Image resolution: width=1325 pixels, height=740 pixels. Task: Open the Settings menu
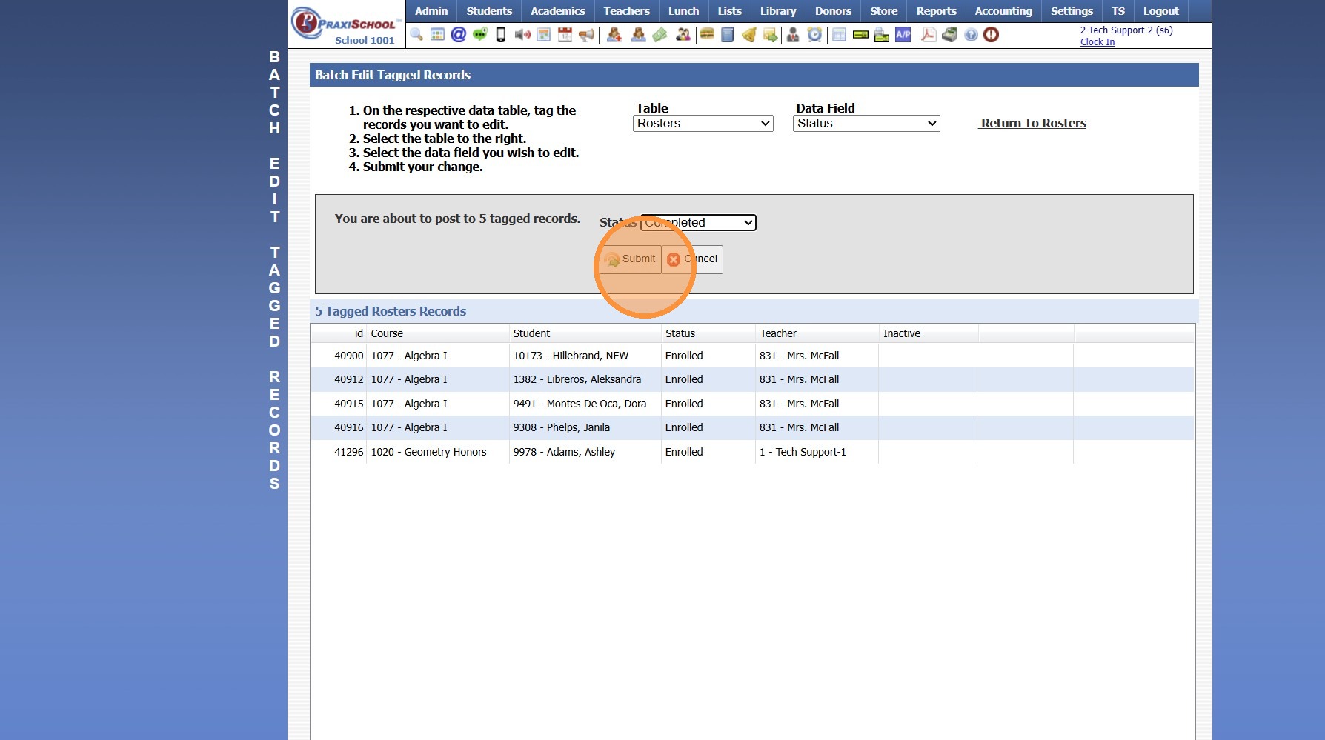(x=1071, y=11)
